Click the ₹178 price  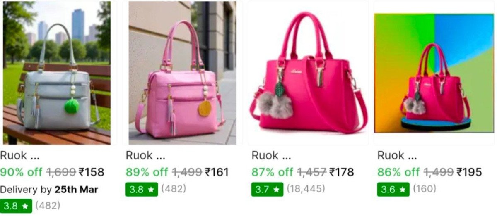click(341, 172)
